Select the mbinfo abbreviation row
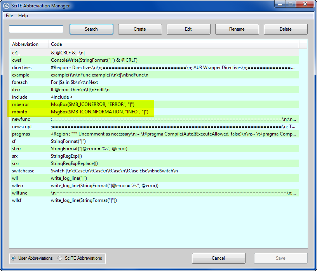 (154, 112)
